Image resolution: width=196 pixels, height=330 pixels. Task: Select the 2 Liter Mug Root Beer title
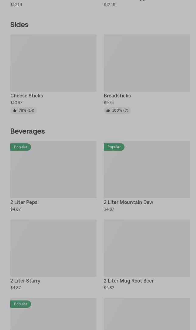tap(129, 281)
